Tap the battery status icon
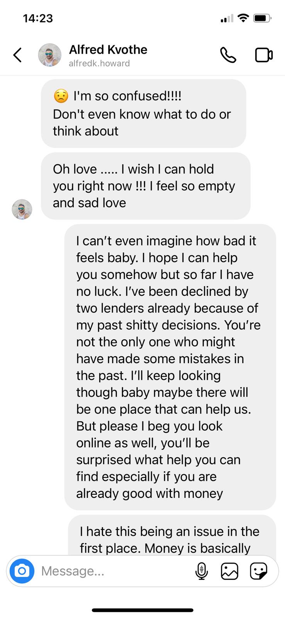The width and height of the screenshot is (285, 618). [x=262, y=18]
